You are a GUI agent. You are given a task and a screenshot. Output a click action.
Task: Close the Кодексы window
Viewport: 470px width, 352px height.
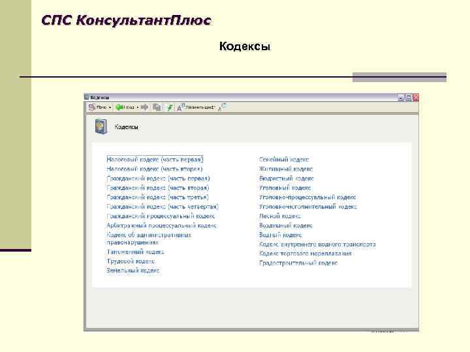pyautogui.click(x=416, y=97)
